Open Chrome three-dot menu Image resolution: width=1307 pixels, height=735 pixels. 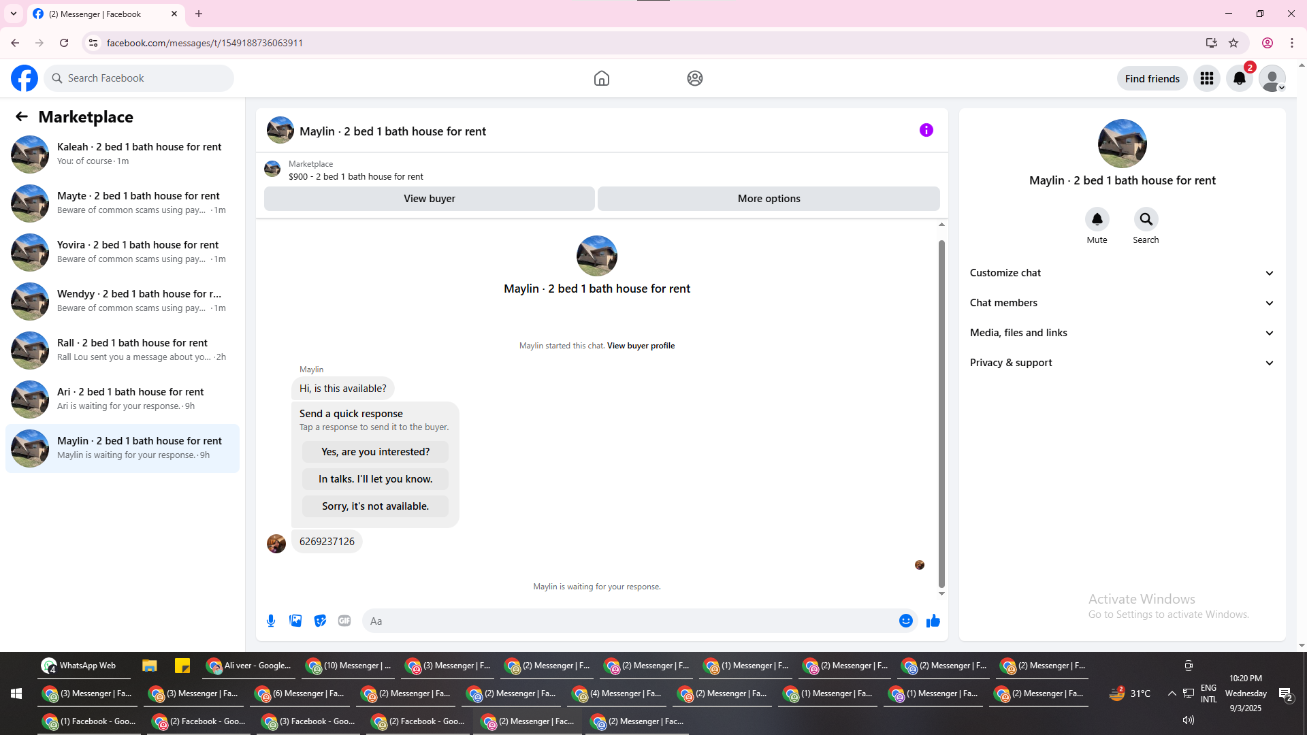point(1292,43)
